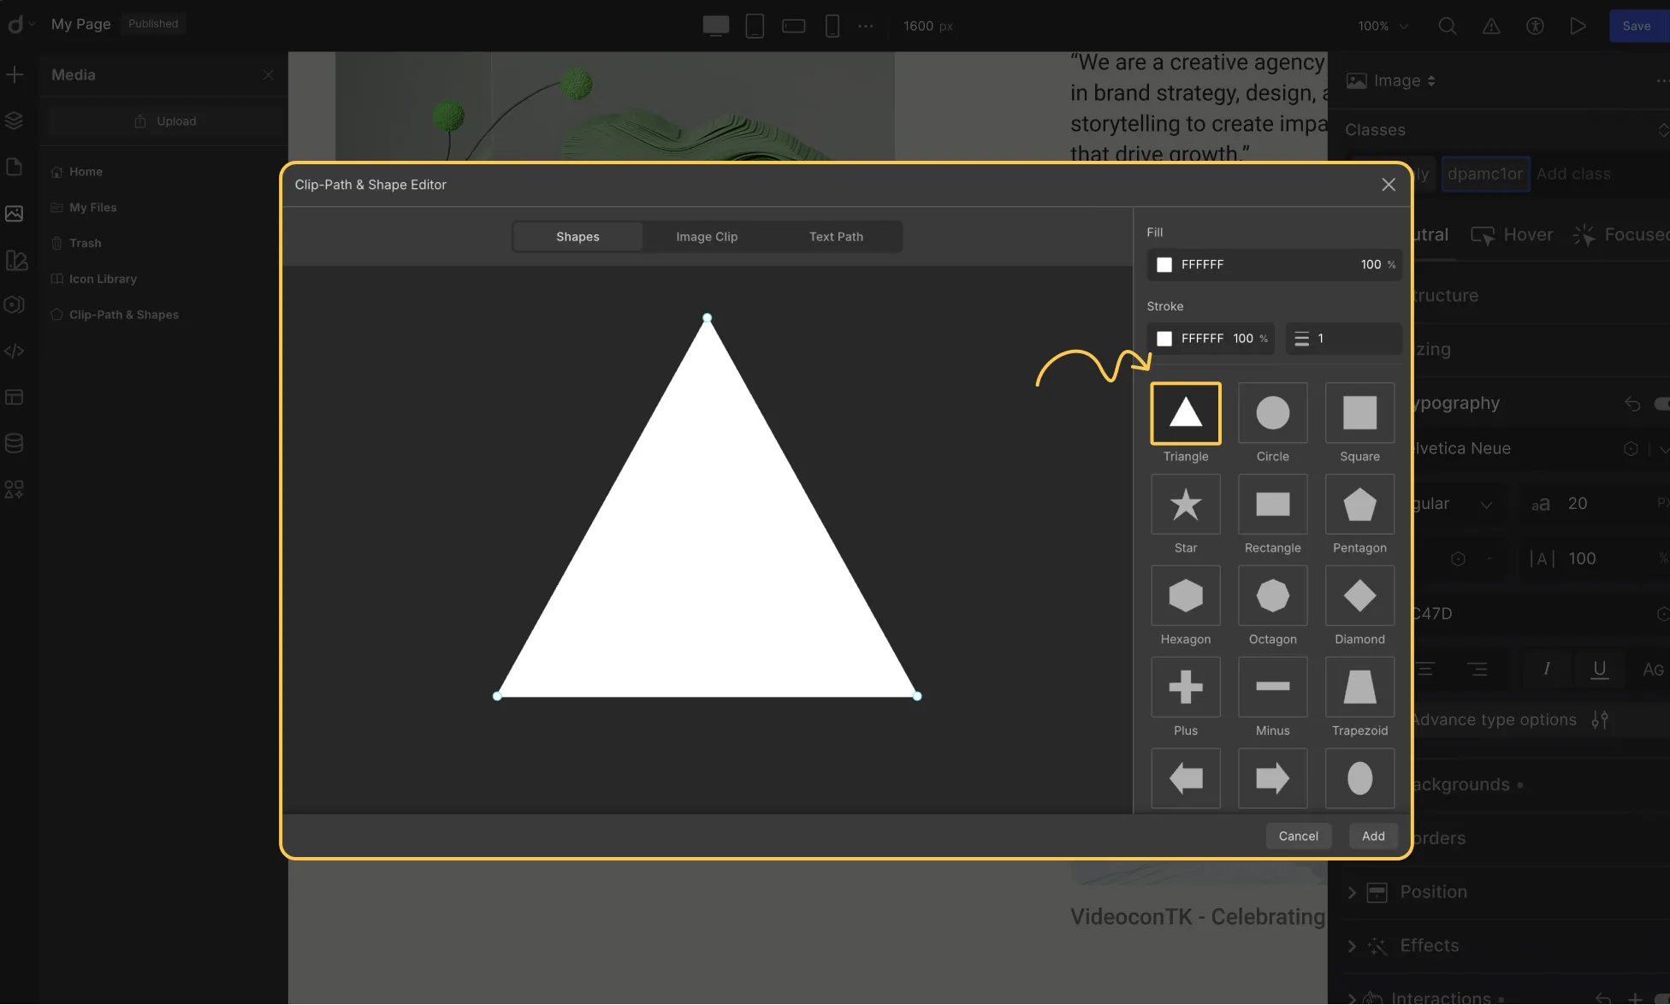Select the Trapezoid shape
Image resolution: width=1670 pixels, height=1005 pixels.
(x=1359, y=687)
